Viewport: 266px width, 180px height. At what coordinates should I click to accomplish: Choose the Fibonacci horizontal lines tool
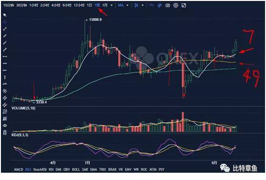5,112
